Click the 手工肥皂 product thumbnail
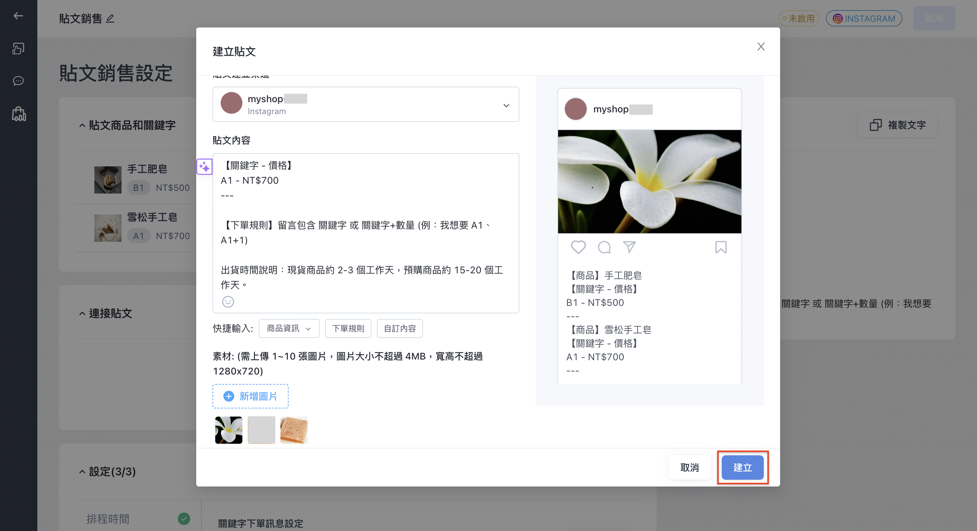Viewport: 977px width, 531px height. click(x=108, y=180)
